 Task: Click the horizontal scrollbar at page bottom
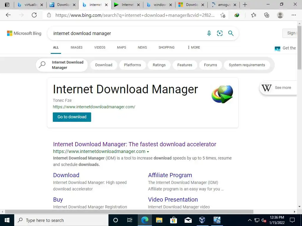(x=129, y=212)
